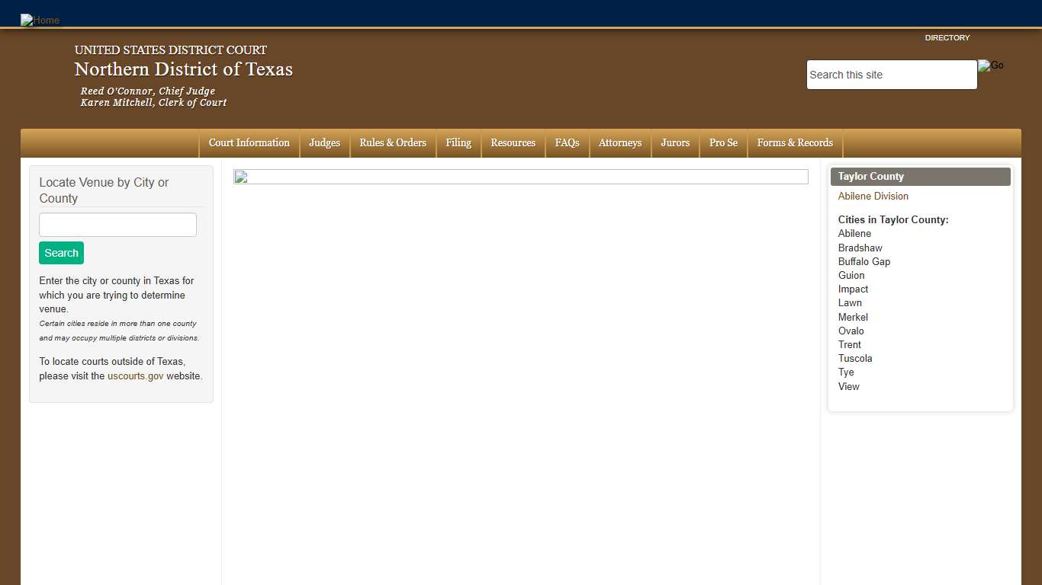1042x585 pixels.
Task: Select the Attorneys menu item
Action: [x=619, y=143]
